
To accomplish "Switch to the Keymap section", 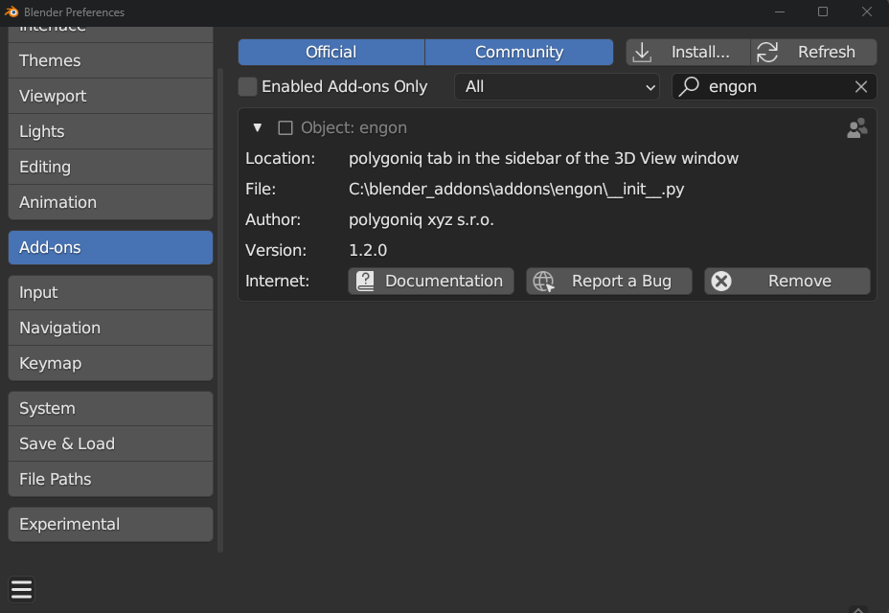I will point(110,364).
